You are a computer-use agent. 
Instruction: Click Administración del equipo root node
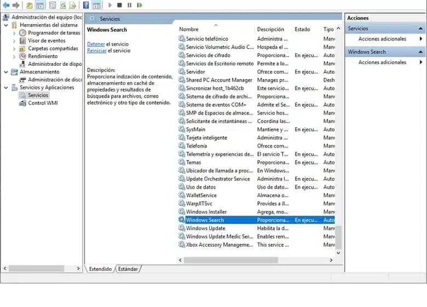47,17
